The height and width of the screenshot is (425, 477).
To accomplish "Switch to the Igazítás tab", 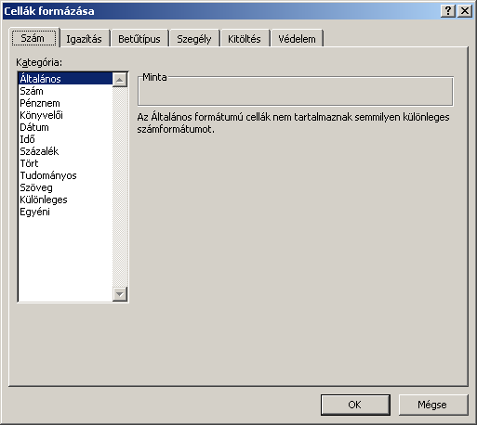I will 85,39.
